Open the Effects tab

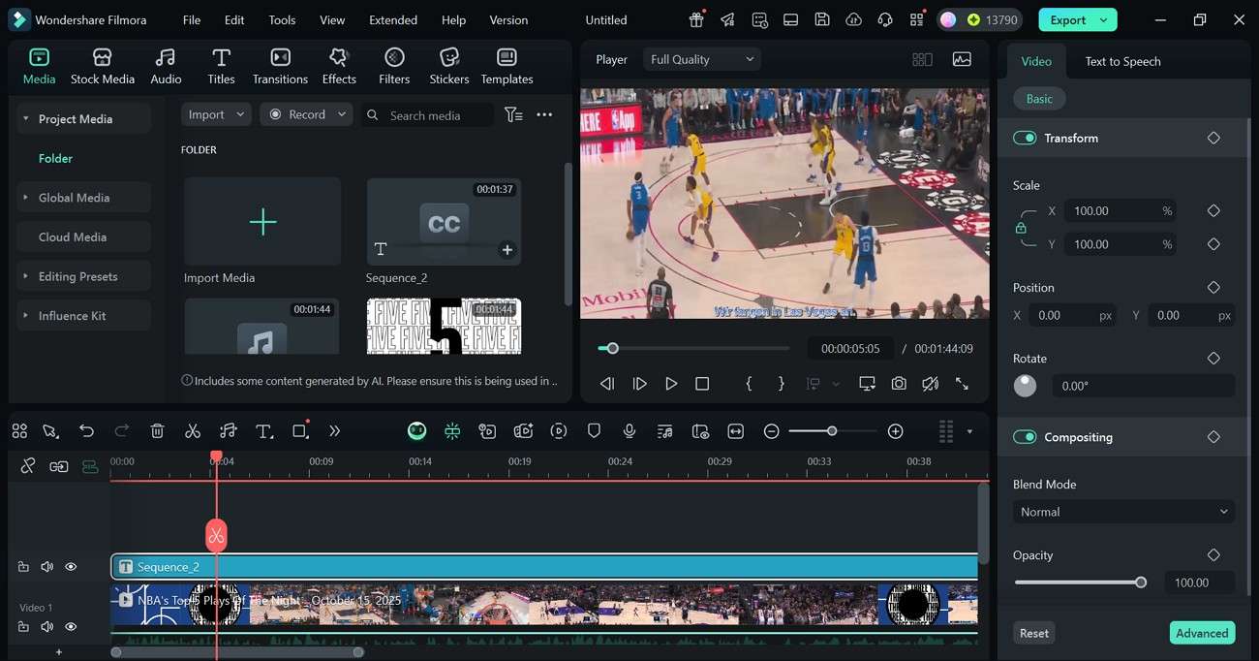339,66
